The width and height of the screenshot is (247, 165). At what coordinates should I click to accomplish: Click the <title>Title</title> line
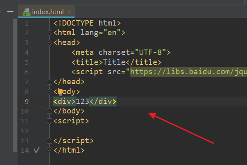(x=117, y=62)
